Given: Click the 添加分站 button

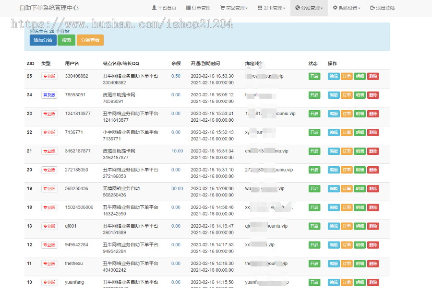Looking at the screenshot, I should click(x=43, y=40).
